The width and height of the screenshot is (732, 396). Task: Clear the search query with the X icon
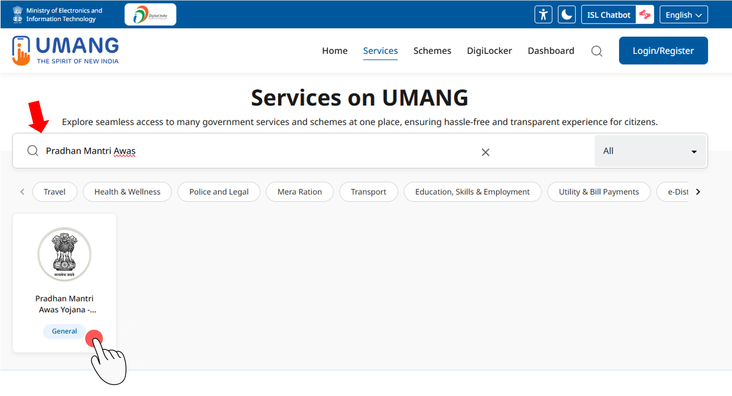[485, 152]
